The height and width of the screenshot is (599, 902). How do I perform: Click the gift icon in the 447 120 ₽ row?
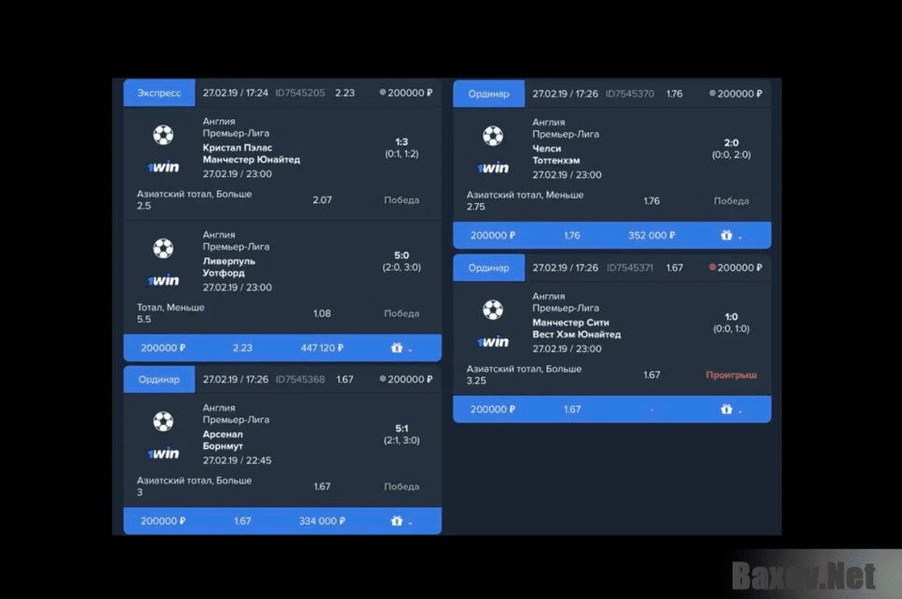[397, 348]
